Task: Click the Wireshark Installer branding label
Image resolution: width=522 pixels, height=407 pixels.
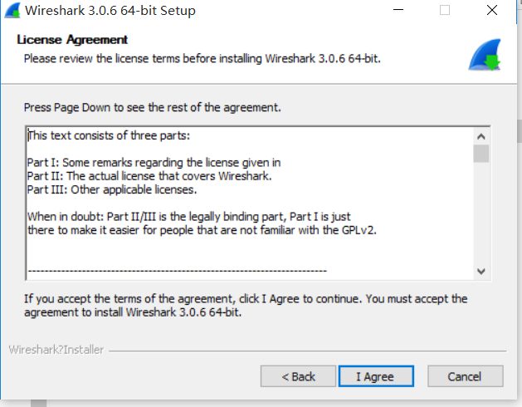Action: pos(56,350)
